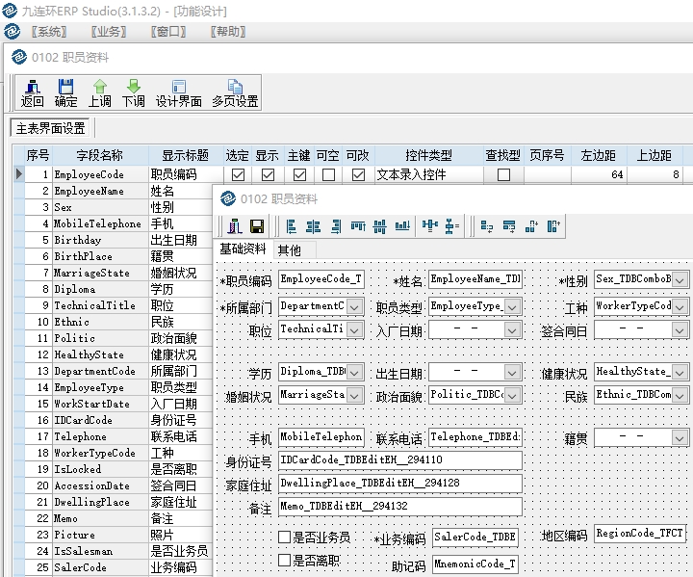Image resolution: width=693 pixels, height=577 pixels.
Task: Click the 政治面貌 title cell in row 11
Action: click(x=180, y=338)
